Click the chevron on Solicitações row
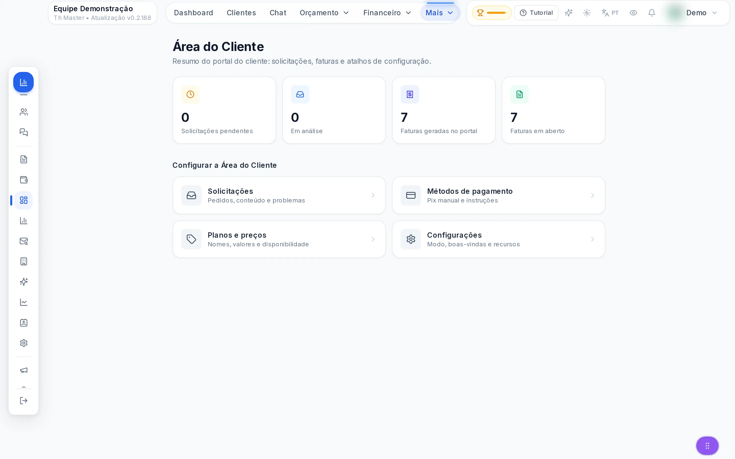Screen dimensions: 735x459 373,196
